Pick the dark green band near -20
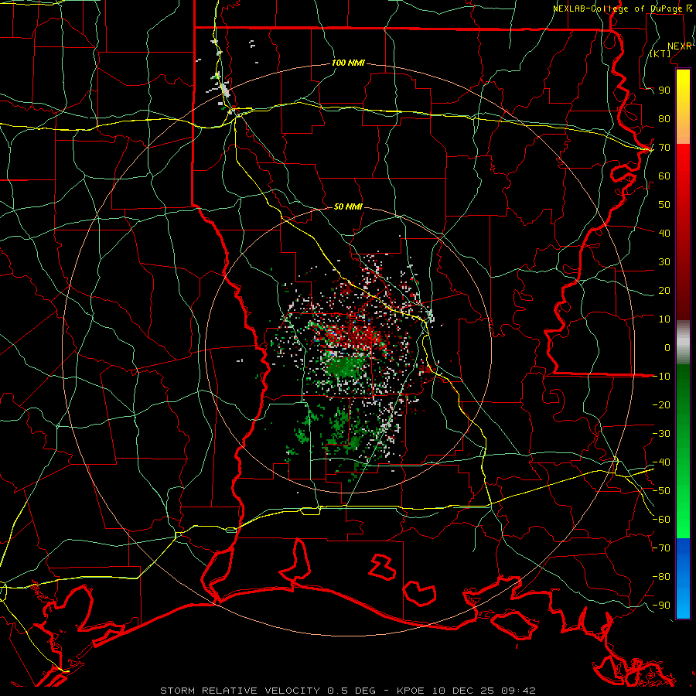 coord(683,400)
